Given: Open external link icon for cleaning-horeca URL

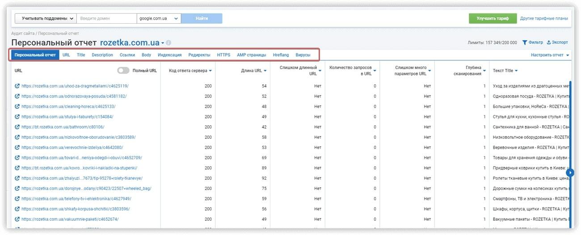Looking at the screenshot, I should pos(17,106).
